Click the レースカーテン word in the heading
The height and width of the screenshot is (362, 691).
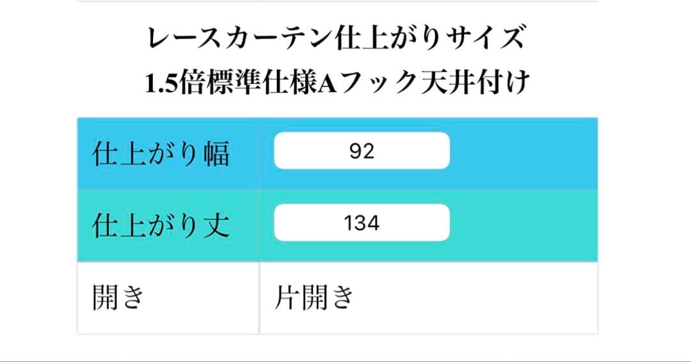240,38
